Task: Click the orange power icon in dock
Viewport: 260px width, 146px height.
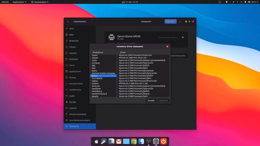Action: 163,142
